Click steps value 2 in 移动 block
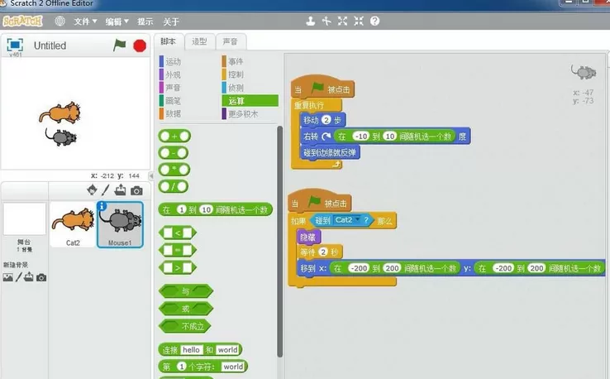This screenshot has height=379, width=610. click(326, 120)
